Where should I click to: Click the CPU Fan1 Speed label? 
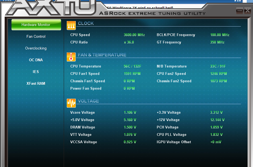click(85, 74)
